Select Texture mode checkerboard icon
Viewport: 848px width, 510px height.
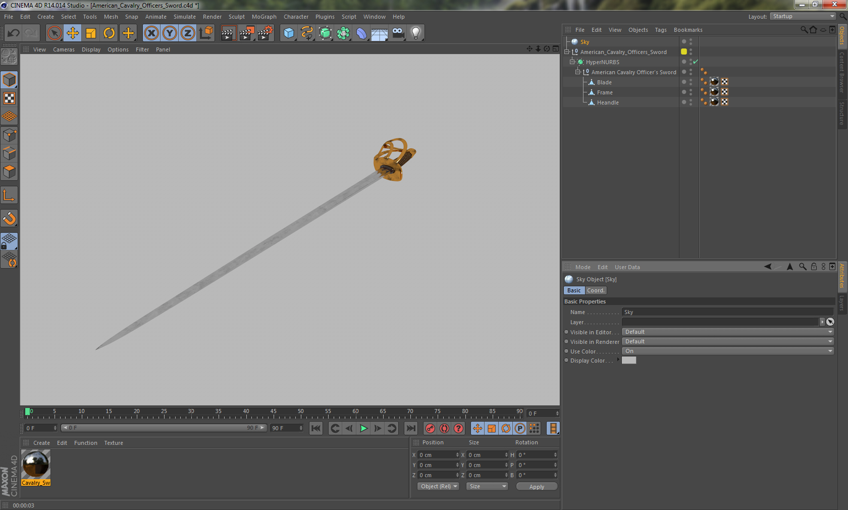click(x=9, y=98)
